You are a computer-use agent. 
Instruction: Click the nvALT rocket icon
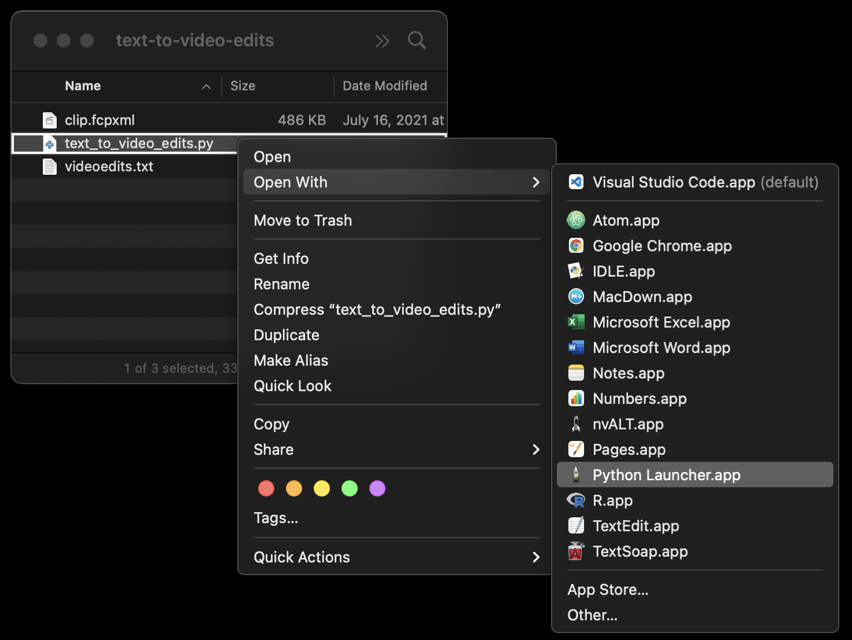point(576,424)
